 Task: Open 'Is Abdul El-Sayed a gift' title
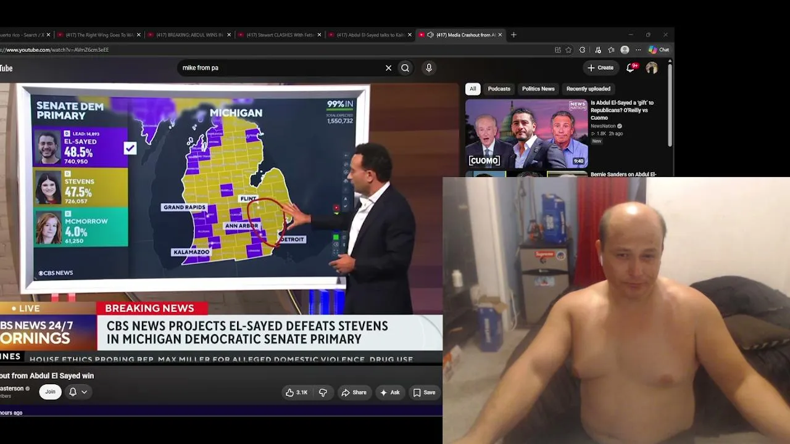(622, 110)
